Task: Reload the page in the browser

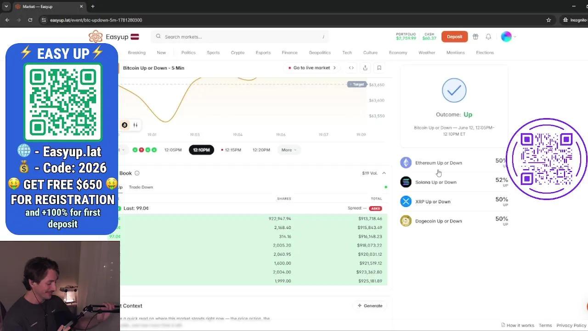Action: 30,20
